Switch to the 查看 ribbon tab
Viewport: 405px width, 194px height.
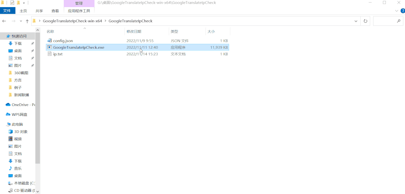[55, 11]
